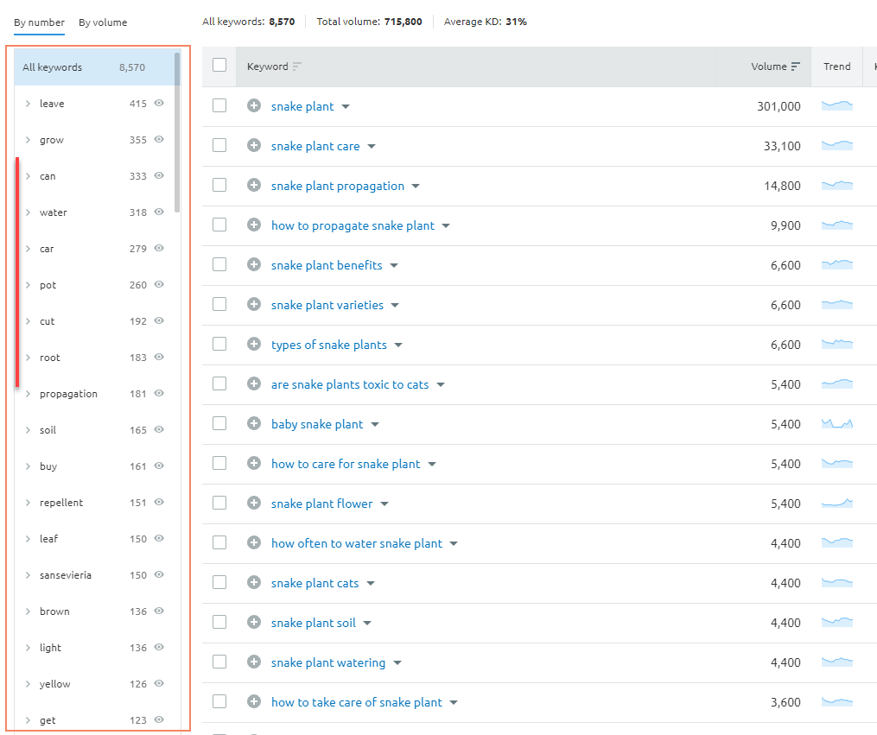Expand the 'propagation' keyword group
This screenshot has height=735, width=877.
28,394
